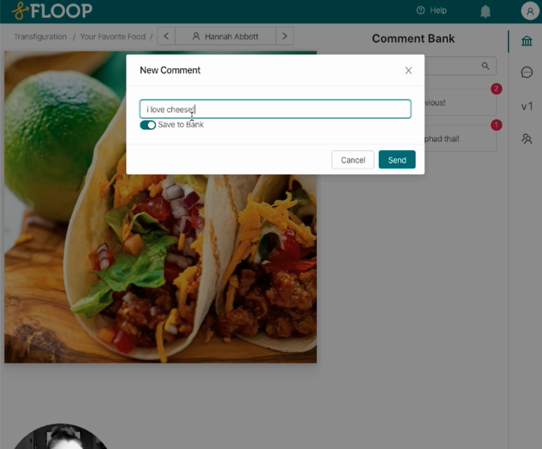The image size is (542, 449).
Task: Disable the Save to Bank toggle
Action: (148, 125)
